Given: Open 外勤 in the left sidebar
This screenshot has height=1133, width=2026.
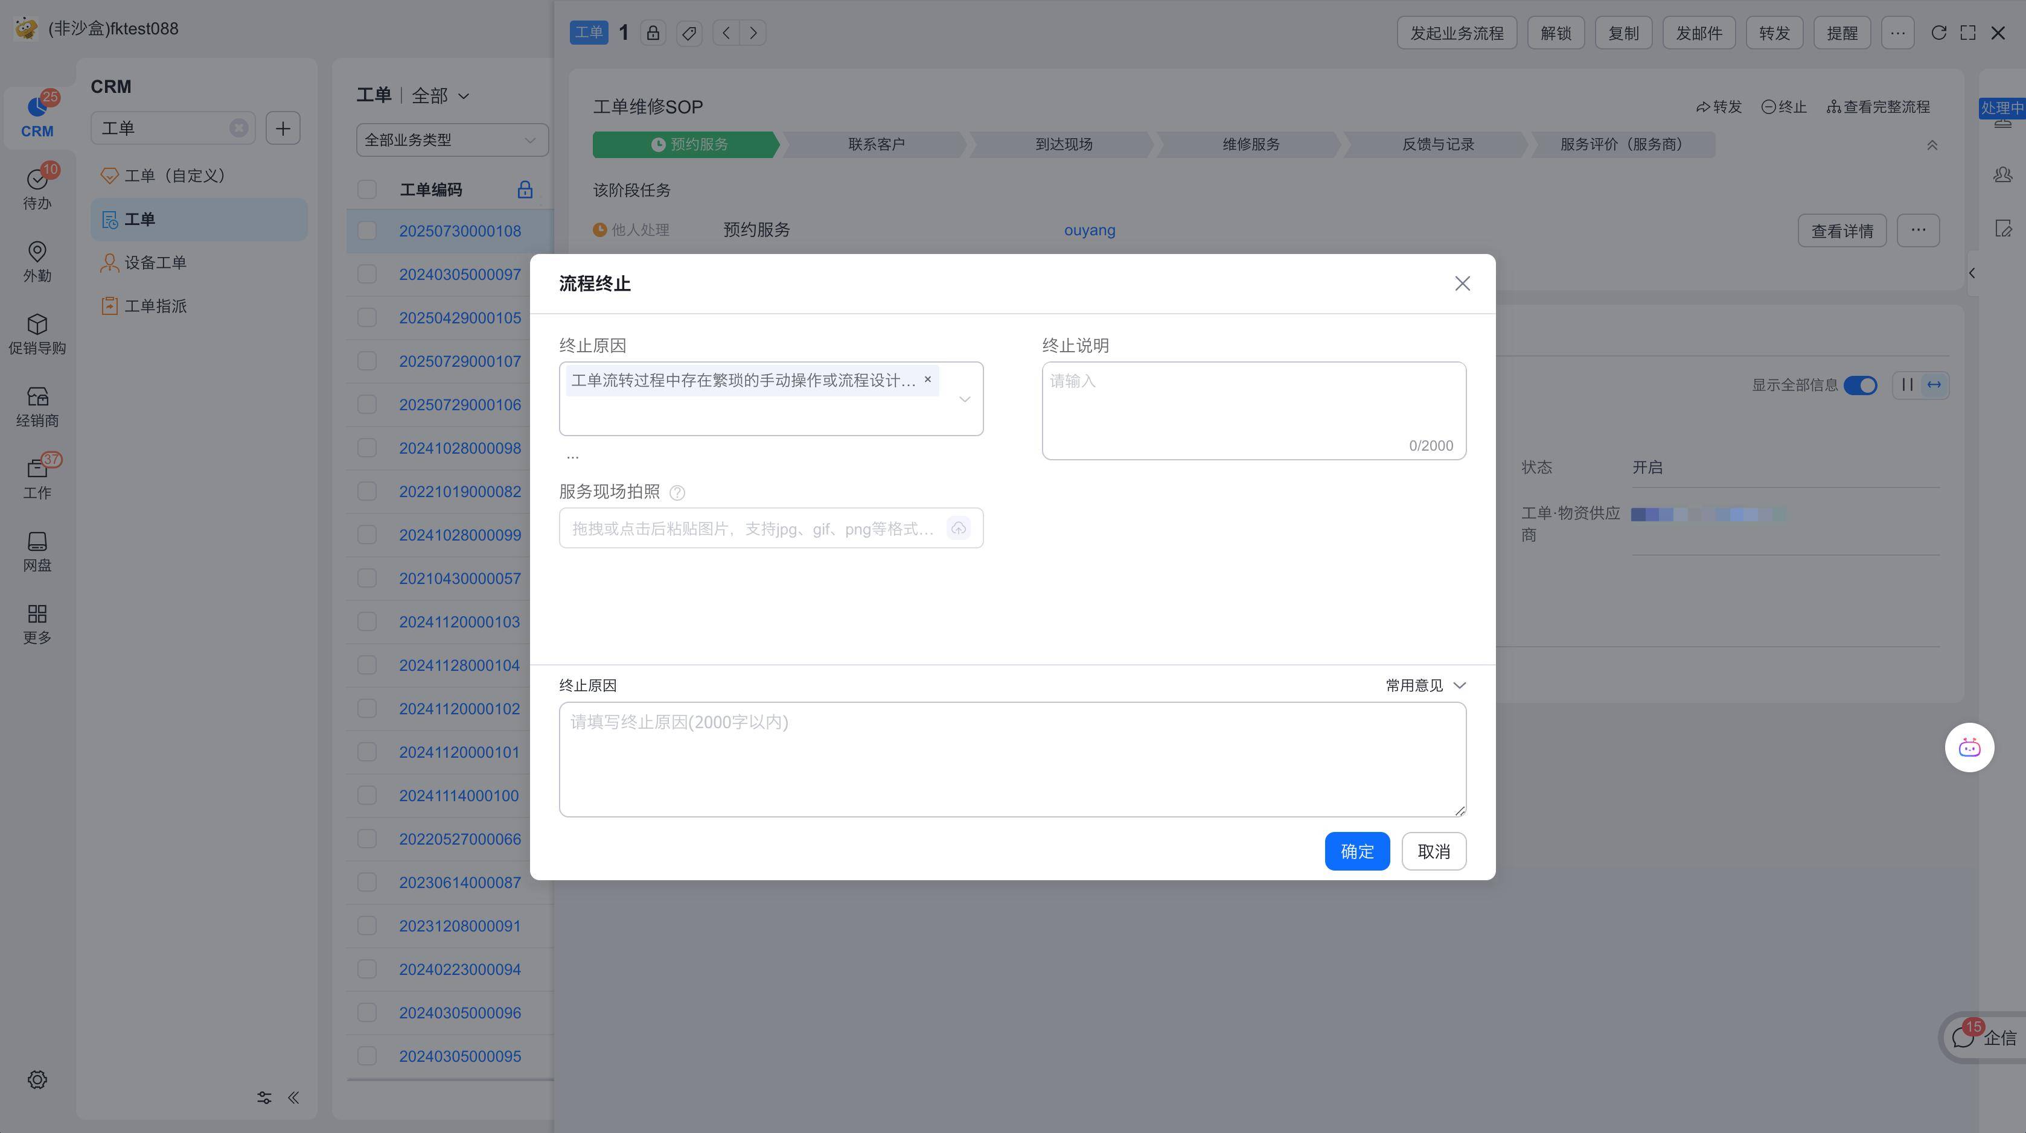Looking at the screenshot, I should [37, 261].
